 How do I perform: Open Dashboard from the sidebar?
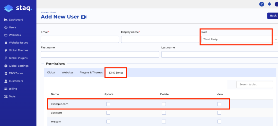point(16,20)
